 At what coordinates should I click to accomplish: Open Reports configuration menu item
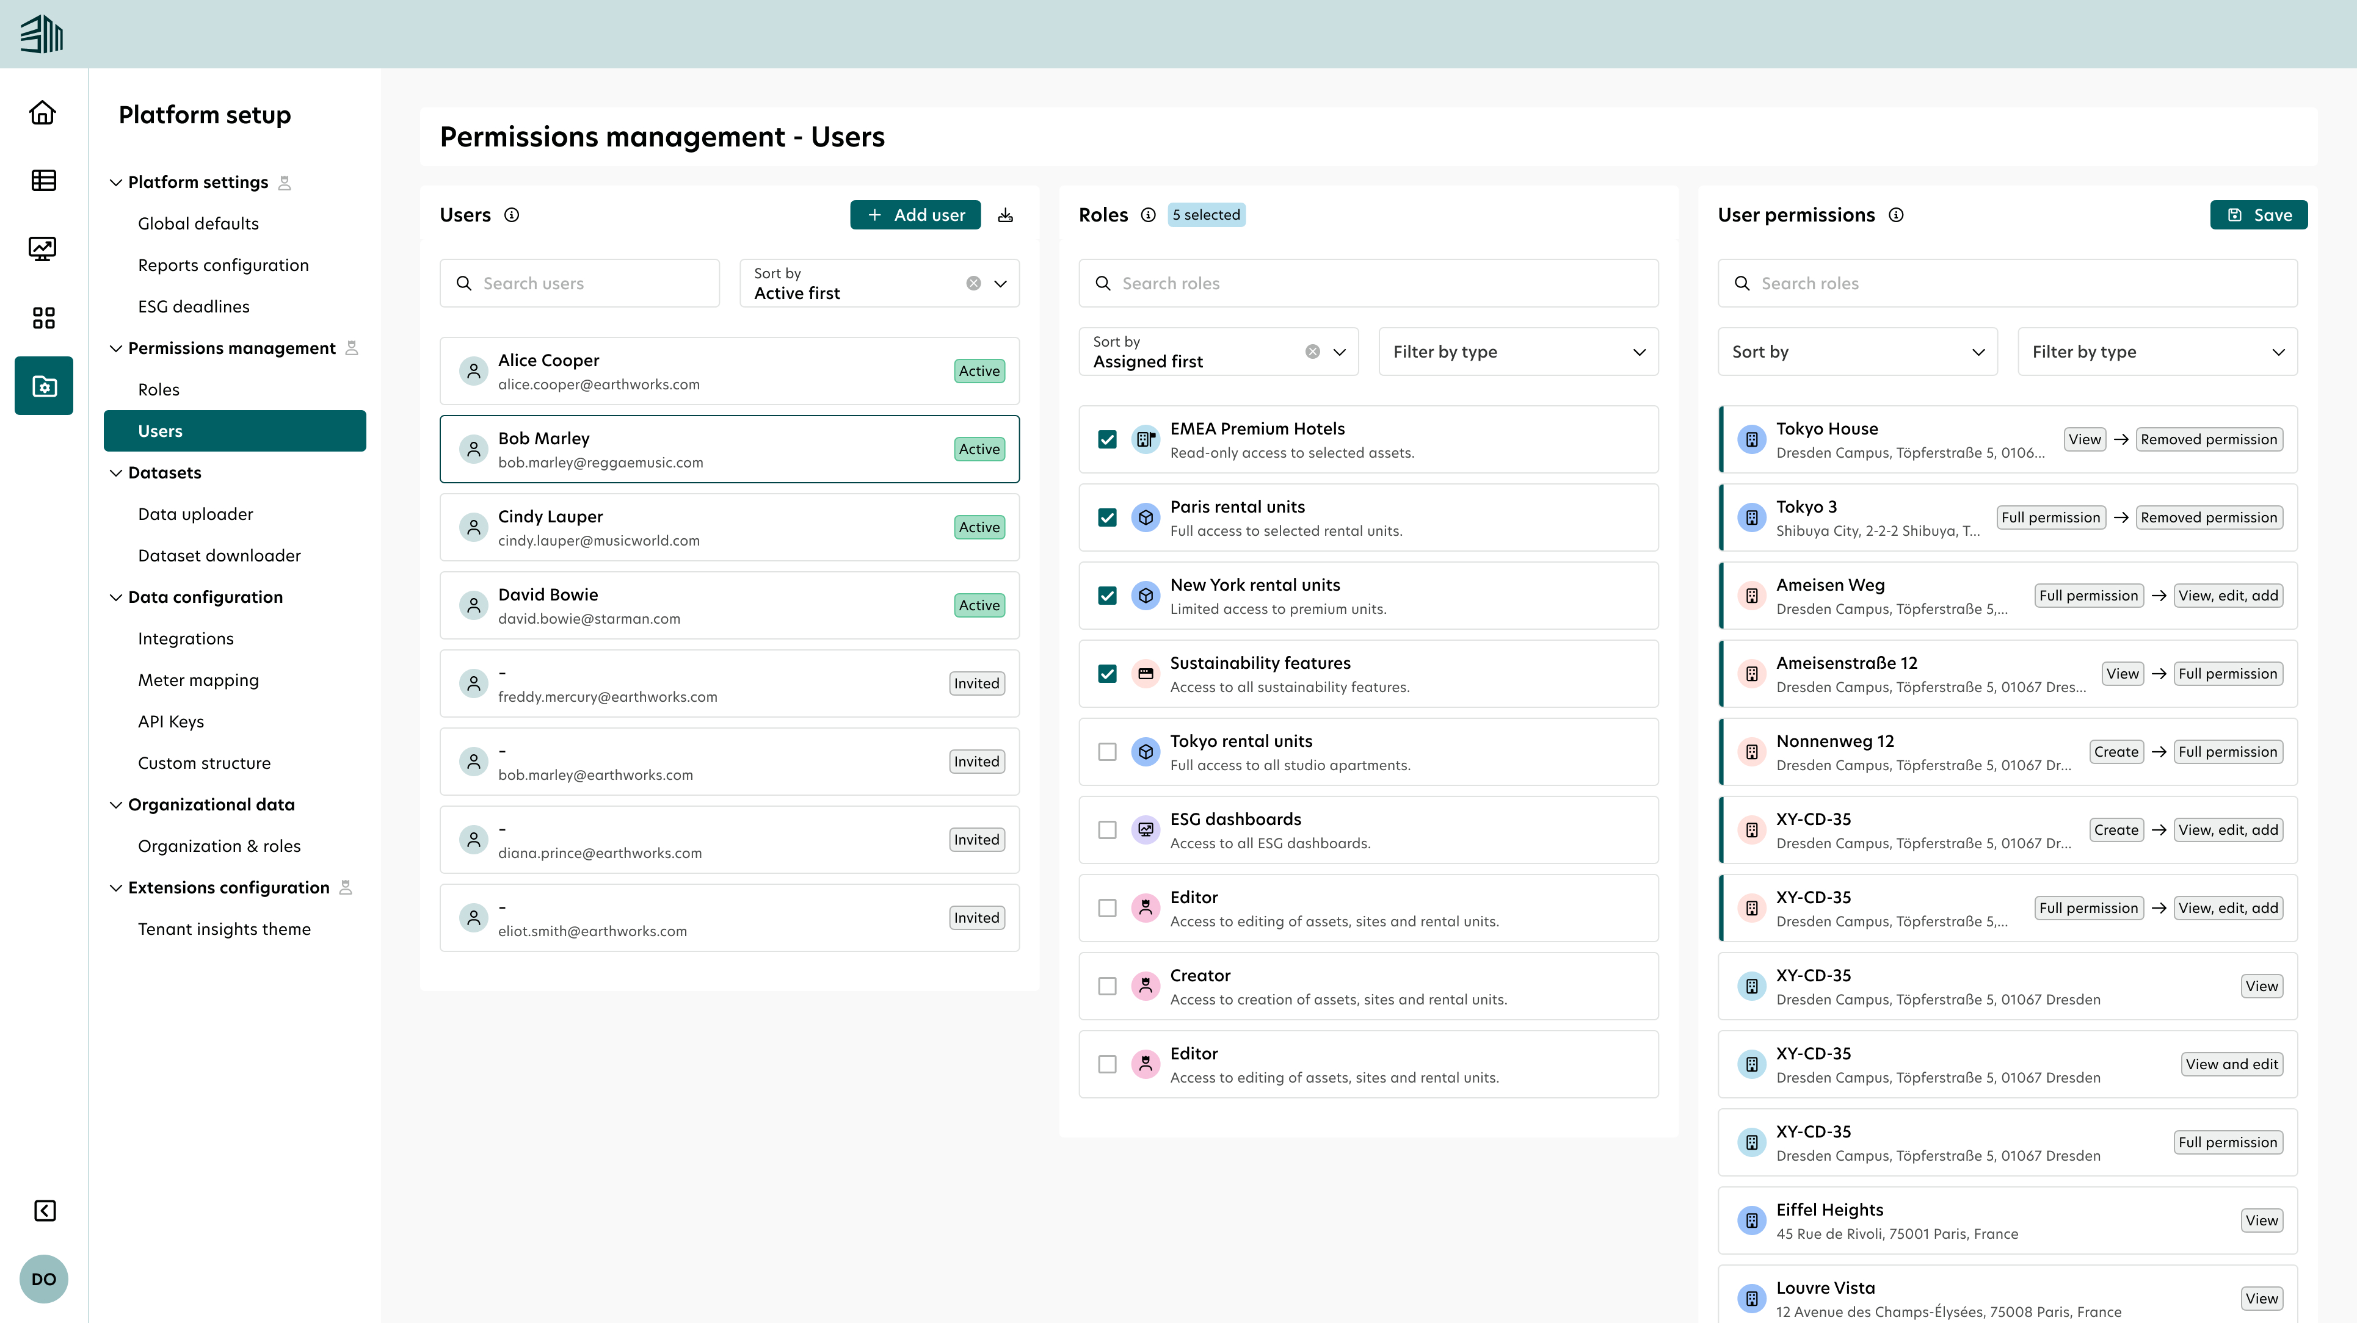(x=223, y=265)
